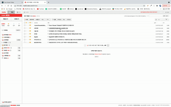The height and width of the screenshot is (107, 171).
Task: Click the browser reload button
Action: (8, 6)
